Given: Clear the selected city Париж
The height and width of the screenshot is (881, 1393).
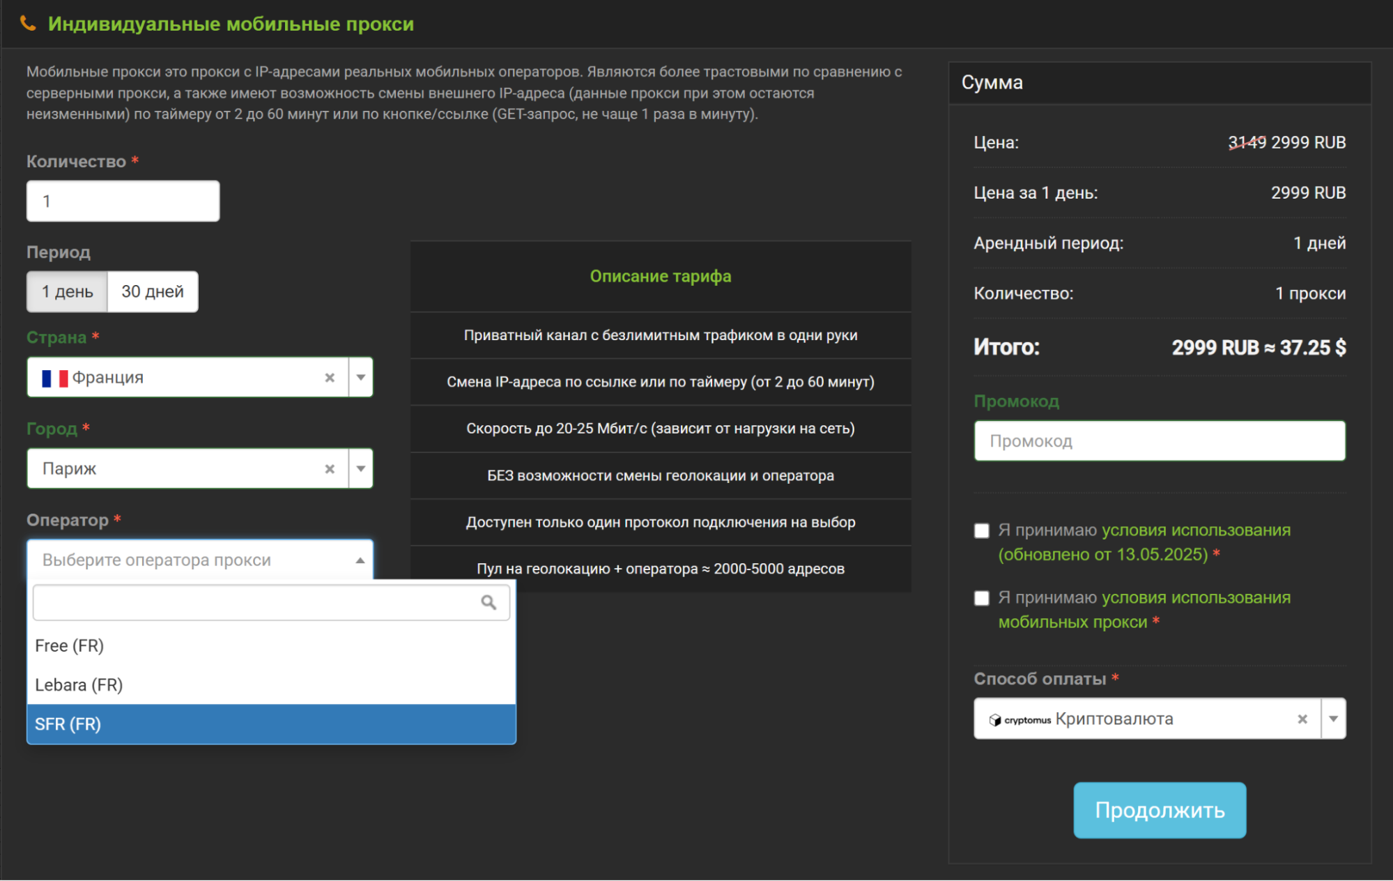Looking at the screenshot, I should [x=330, y=469].
